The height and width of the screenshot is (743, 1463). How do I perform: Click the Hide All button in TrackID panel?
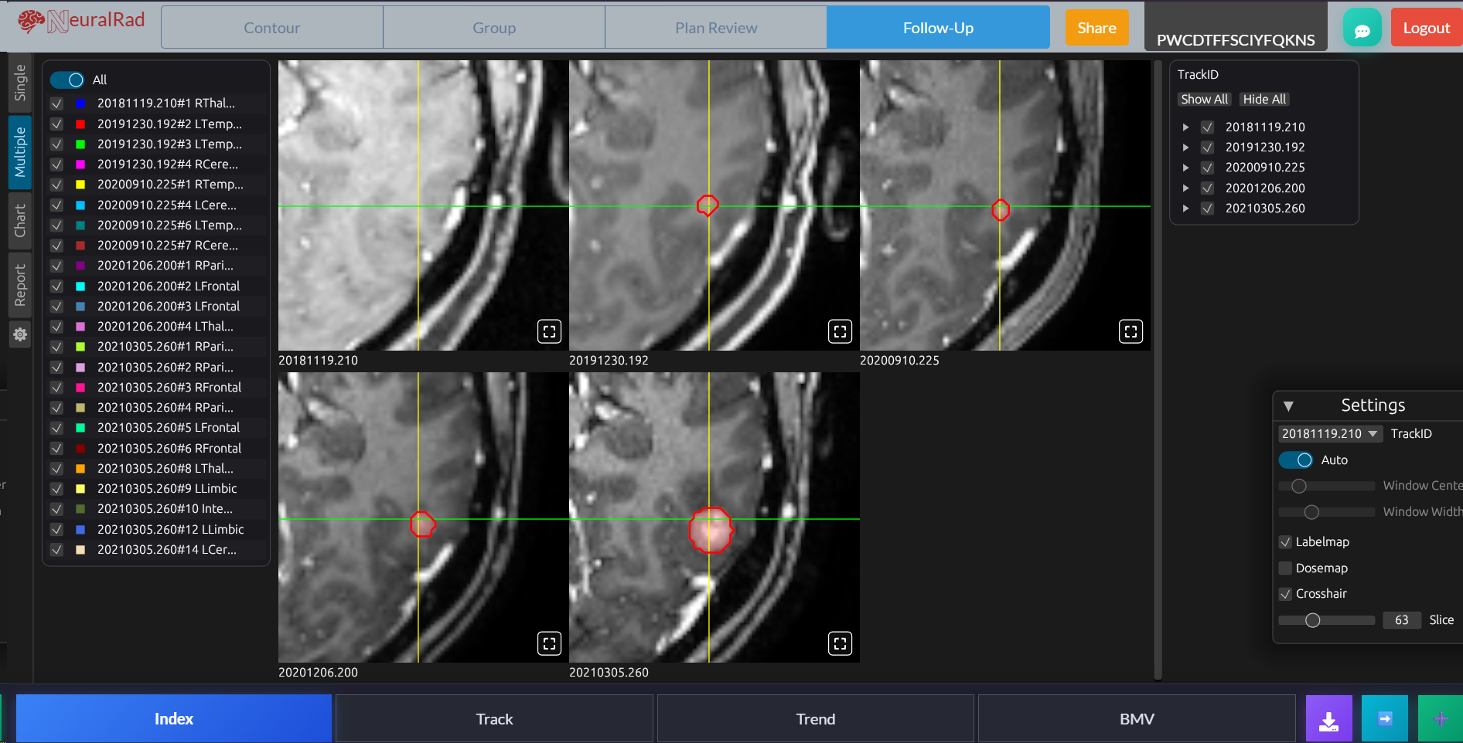pyautogui.click(x=1263, y=99)
